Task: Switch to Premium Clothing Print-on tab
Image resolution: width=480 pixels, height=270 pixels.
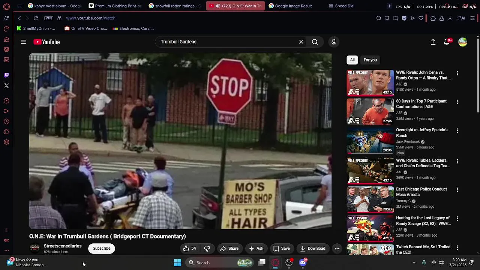Action: coord(115,6)
